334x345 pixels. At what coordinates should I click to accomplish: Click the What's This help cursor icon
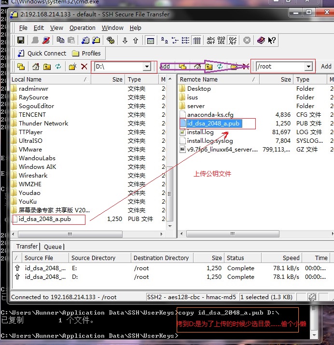(272, 40)
